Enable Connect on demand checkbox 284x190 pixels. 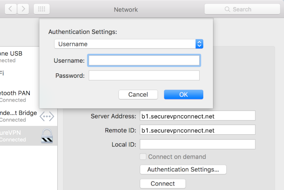[x=143, y=156]
